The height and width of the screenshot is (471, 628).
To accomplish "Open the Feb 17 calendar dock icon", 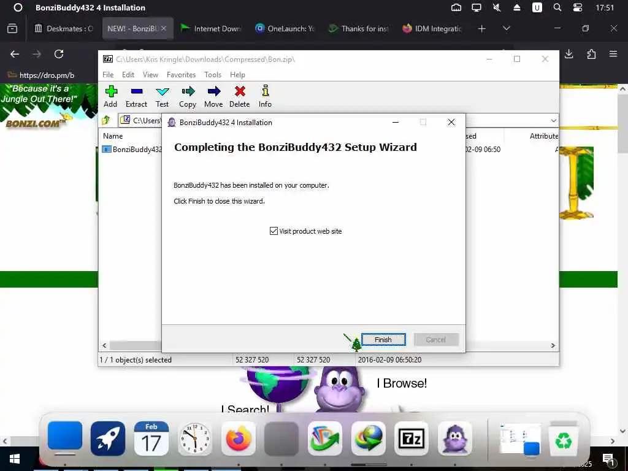I will click(x=151, y=438).
